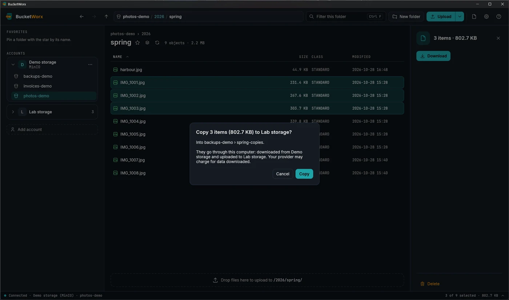The image size is (509, 300).
Task: Confirm with the Copy button
Action: [x=304, y=174]
